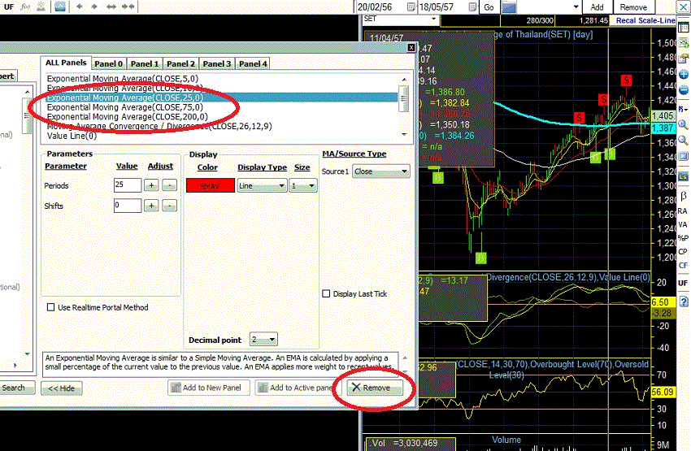This screenshot has width=691, height=451.
Task: Select Exponential Moving Average(CLOSE,75,0) in list
Action: 222,107
